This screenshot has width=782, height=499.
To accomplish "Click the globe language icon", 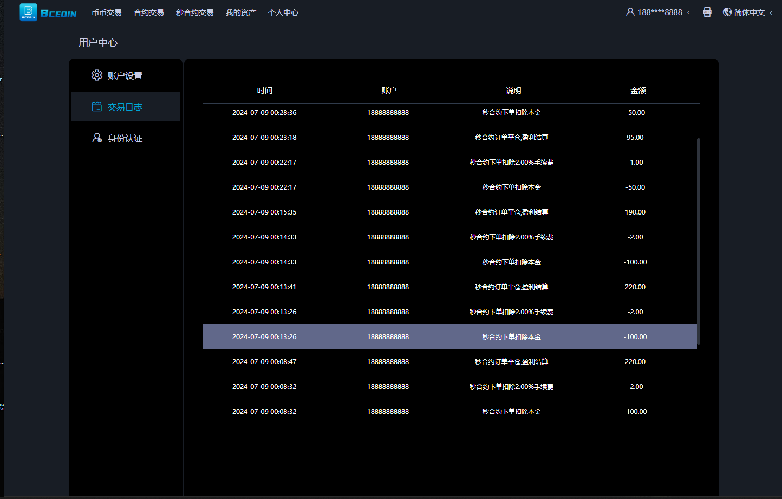I will pyautogui.click(x=727, y=12).
